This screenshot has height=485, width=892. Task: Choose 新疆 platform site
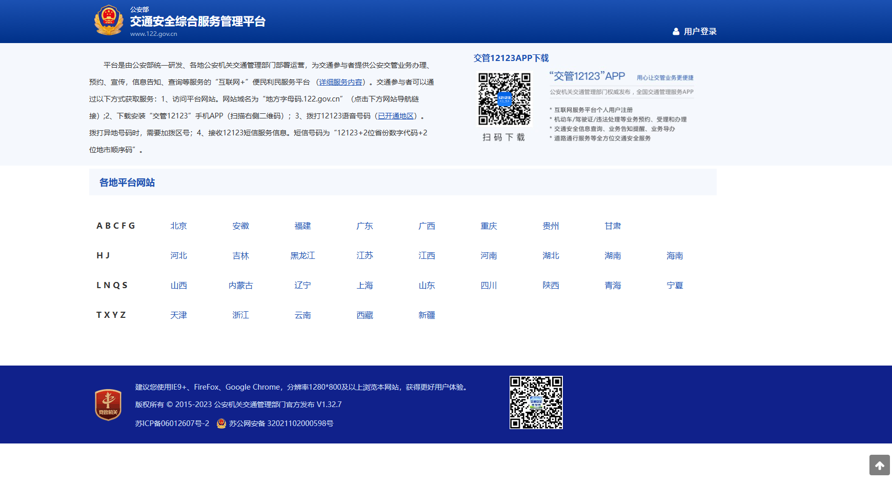coord(427,315)
